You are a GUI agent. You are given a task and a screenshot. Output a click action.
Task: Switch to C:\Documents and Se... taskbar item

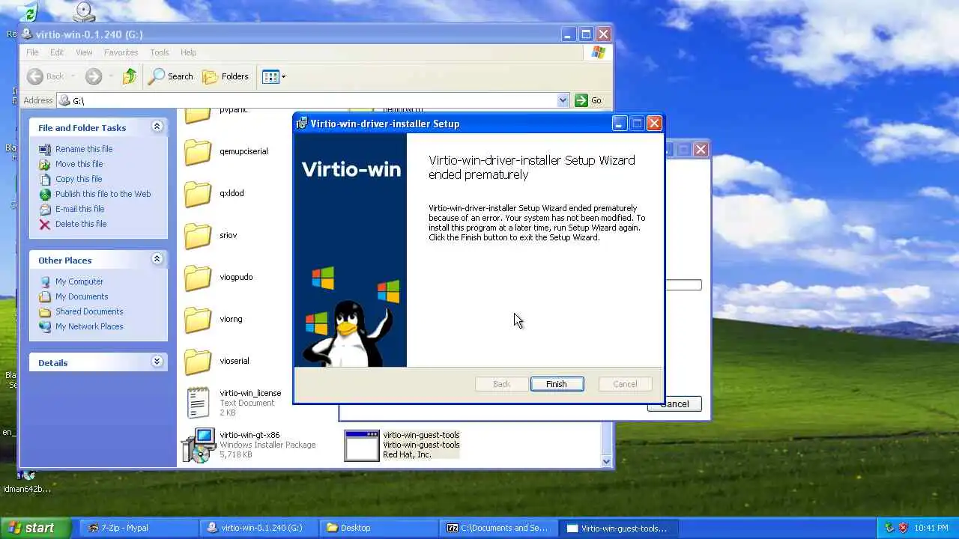(498, 528)
